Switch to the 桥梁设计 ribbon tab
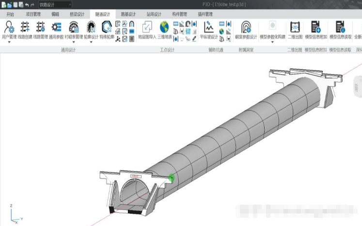Screen dimensions: 362x226 [x=77, y=14]
